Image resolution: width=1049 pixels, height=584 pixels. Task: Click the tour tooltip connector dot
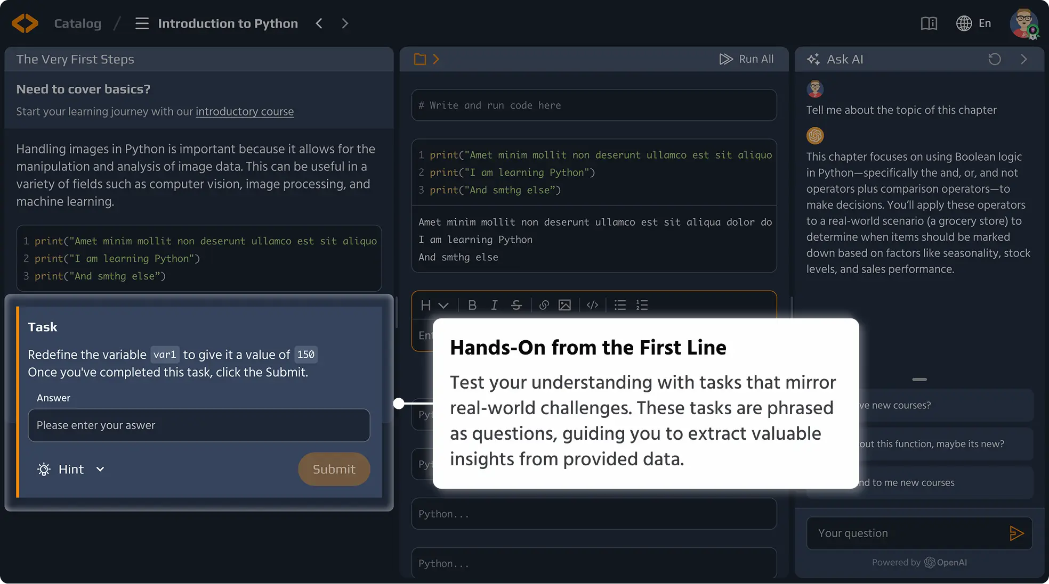pyautogui.click(x=399, y=404)
